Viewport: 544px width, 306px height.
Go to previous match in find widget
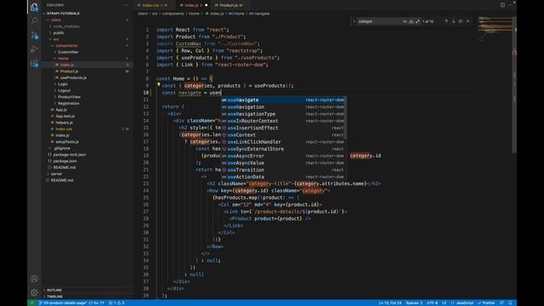[446, 21]
